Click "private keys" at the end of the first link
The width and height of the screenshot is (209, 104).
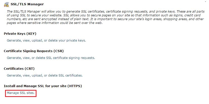[x=77, y=40]
